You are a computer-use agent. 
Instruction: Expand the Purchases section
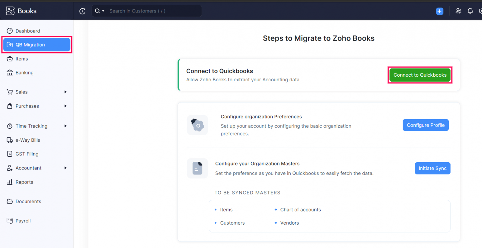click(x=66, y=106)
